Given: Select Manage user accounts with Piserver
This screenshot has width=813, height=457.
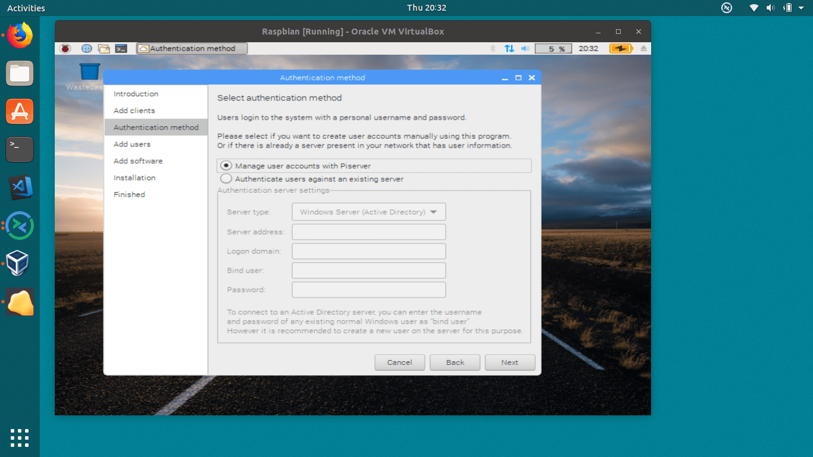Looking at the screenshot, I should click(x=226, y=165).
